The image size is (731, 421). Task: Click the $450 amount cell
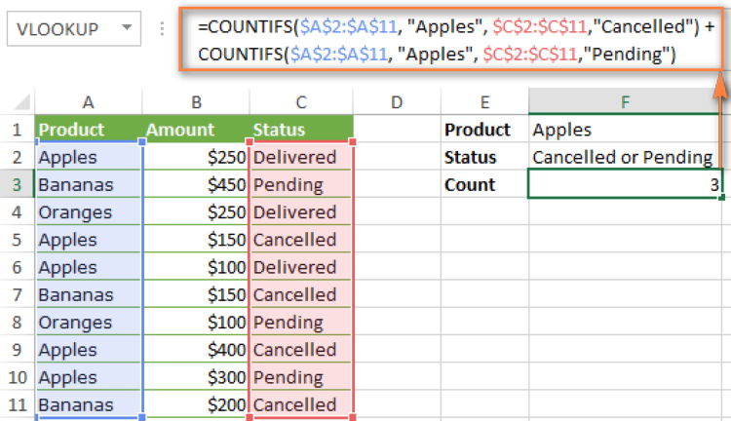coord(196,184)
